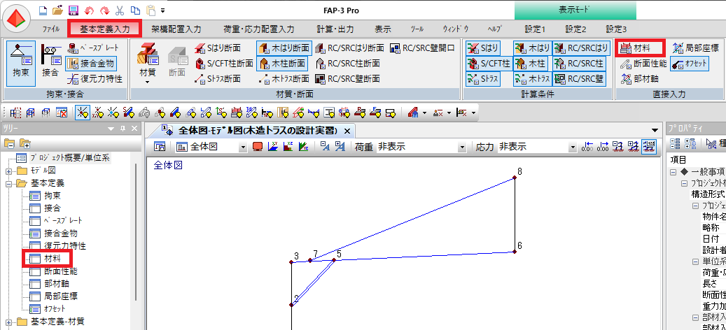This screenshot has height=330, width=726.
Task: Switch to the 荷重・応力配置入力 ribbon tab
Action: pyautogui.click(x=258, y=29)
